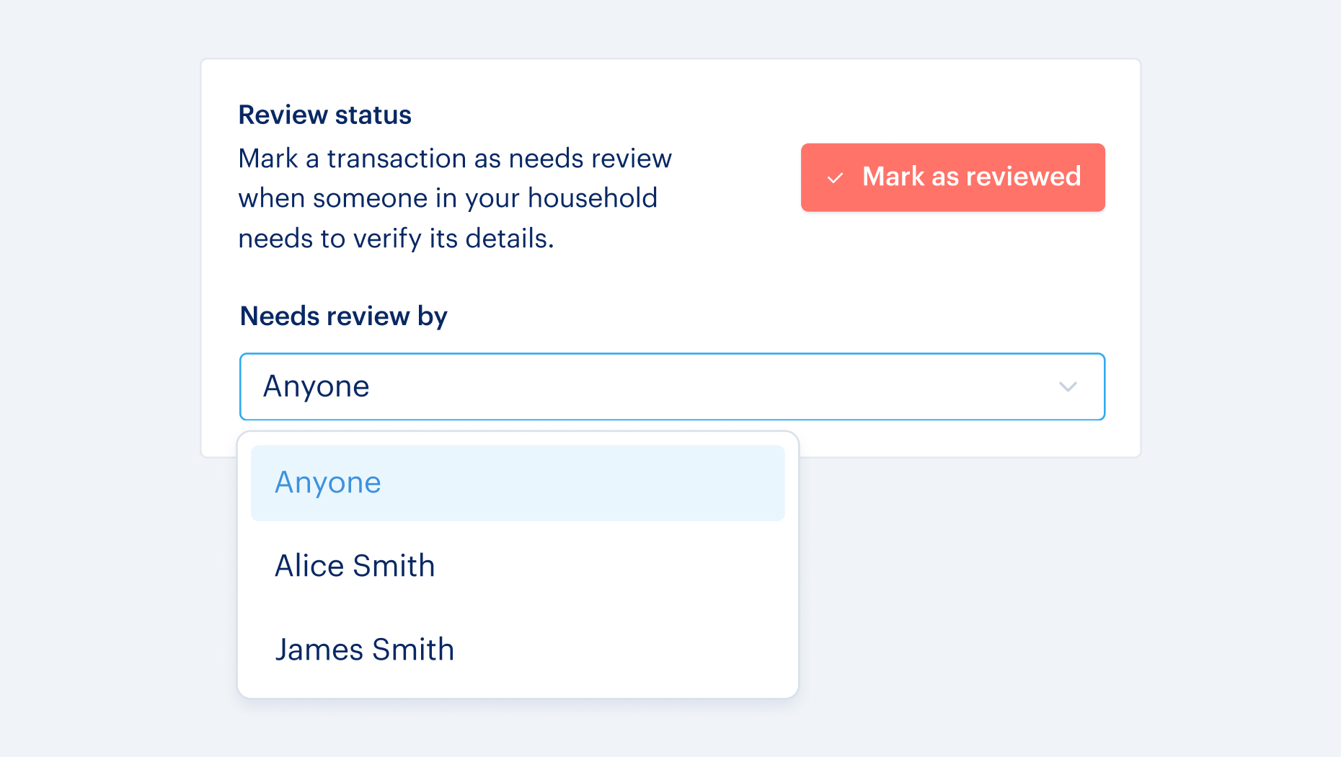Image resolution: width=1341 pixels, height=757 pixels.
Task: Click the Review status heading
Action: coord(324,115)
